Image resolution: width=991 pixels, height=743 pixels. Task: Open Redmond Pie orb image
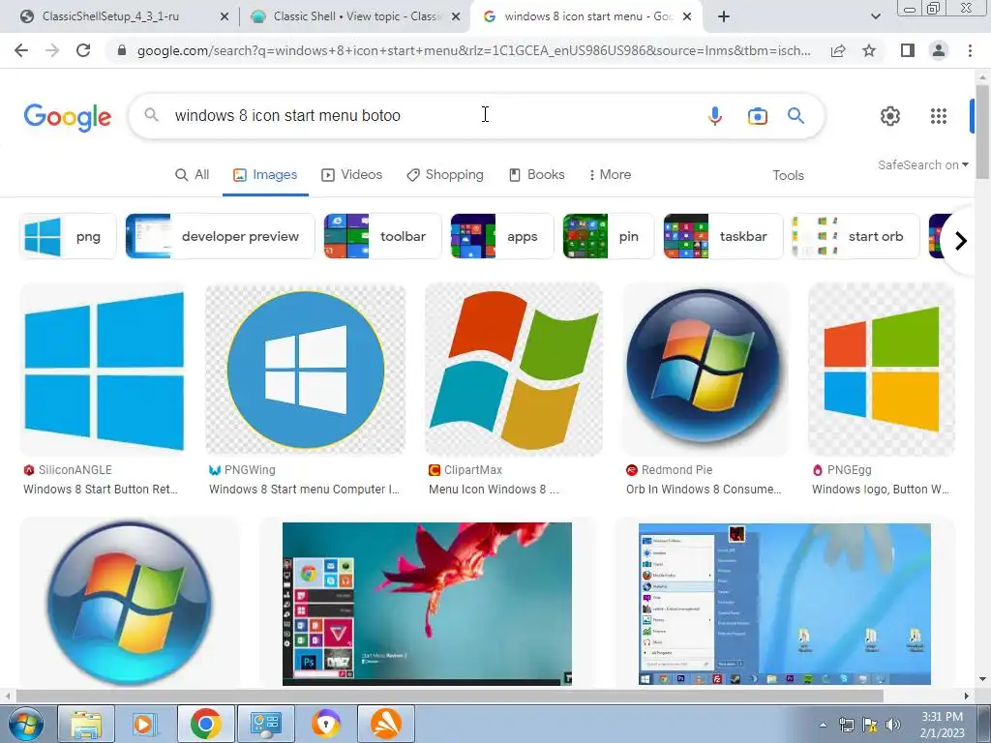(x=706, y=370)
